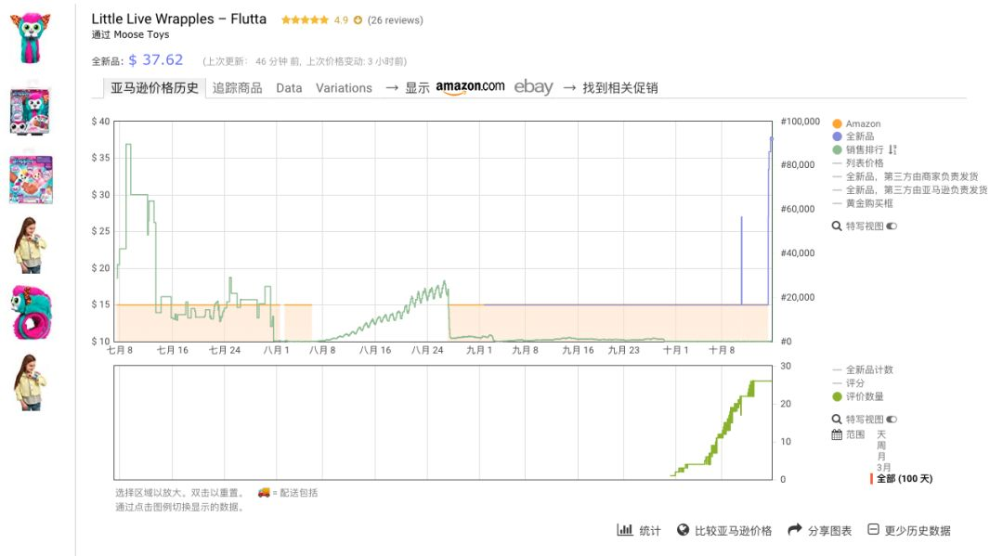Viewport: 1003px width, 556px height.
Task: Show the 黄金购买框 buy box series
Action: click(x=862, y=203)
